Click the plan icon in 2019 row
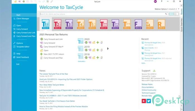195x111 pixels. [x=102, y=50]
